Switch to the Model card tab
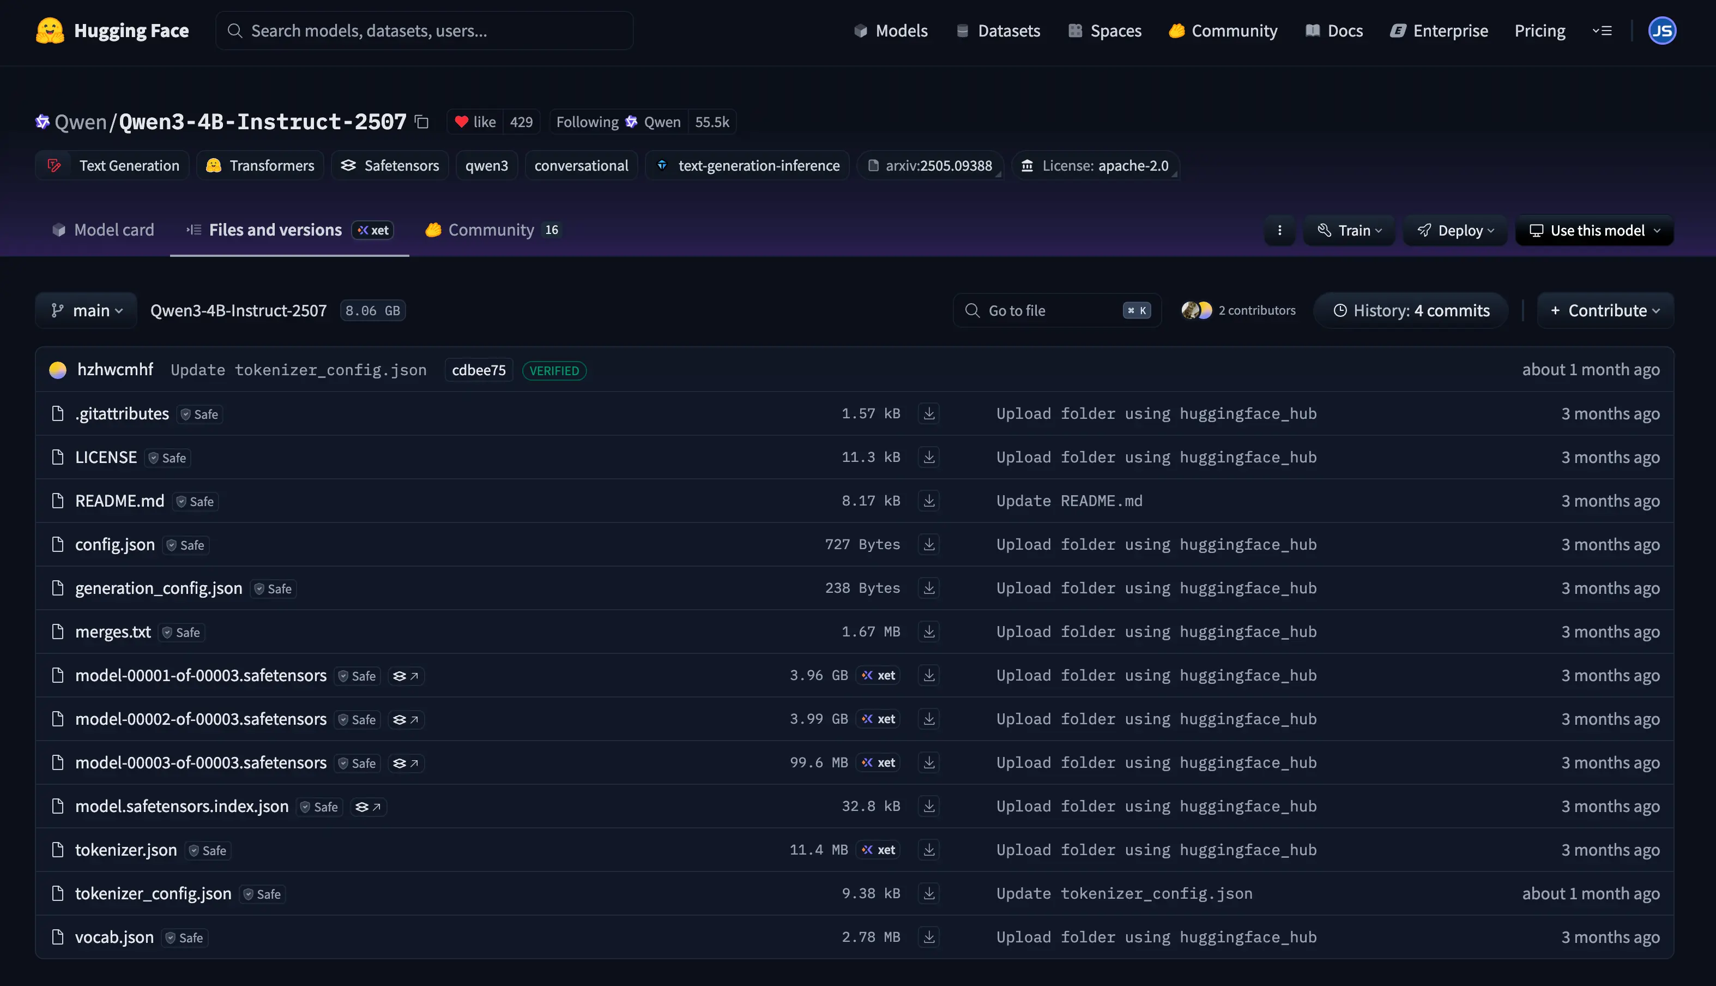The image size is (1716, 986). (x=103, y=230)
